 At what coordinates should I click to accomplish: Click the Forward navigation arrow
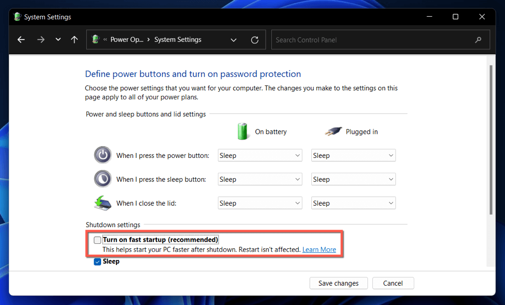pyautogui.click(x=41, y=40)
